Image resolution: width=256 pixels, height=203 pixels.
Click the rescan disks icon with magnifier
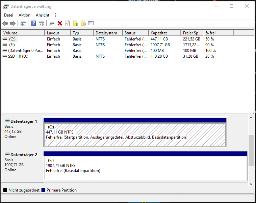[x=52, y=24]
